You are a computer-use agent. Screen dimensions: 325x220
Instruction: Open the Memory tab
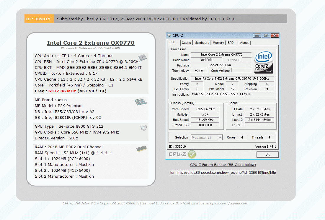click(x=218, y=43)
